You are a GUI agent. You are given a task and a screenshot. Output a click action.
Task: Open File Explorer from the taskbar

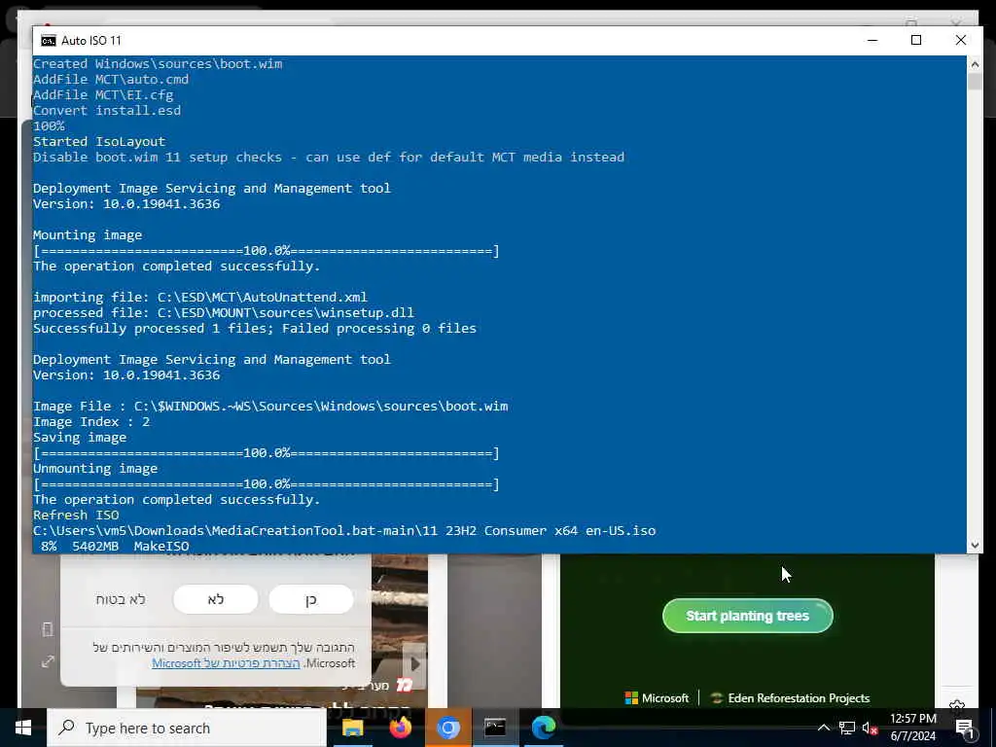point(352,728)
